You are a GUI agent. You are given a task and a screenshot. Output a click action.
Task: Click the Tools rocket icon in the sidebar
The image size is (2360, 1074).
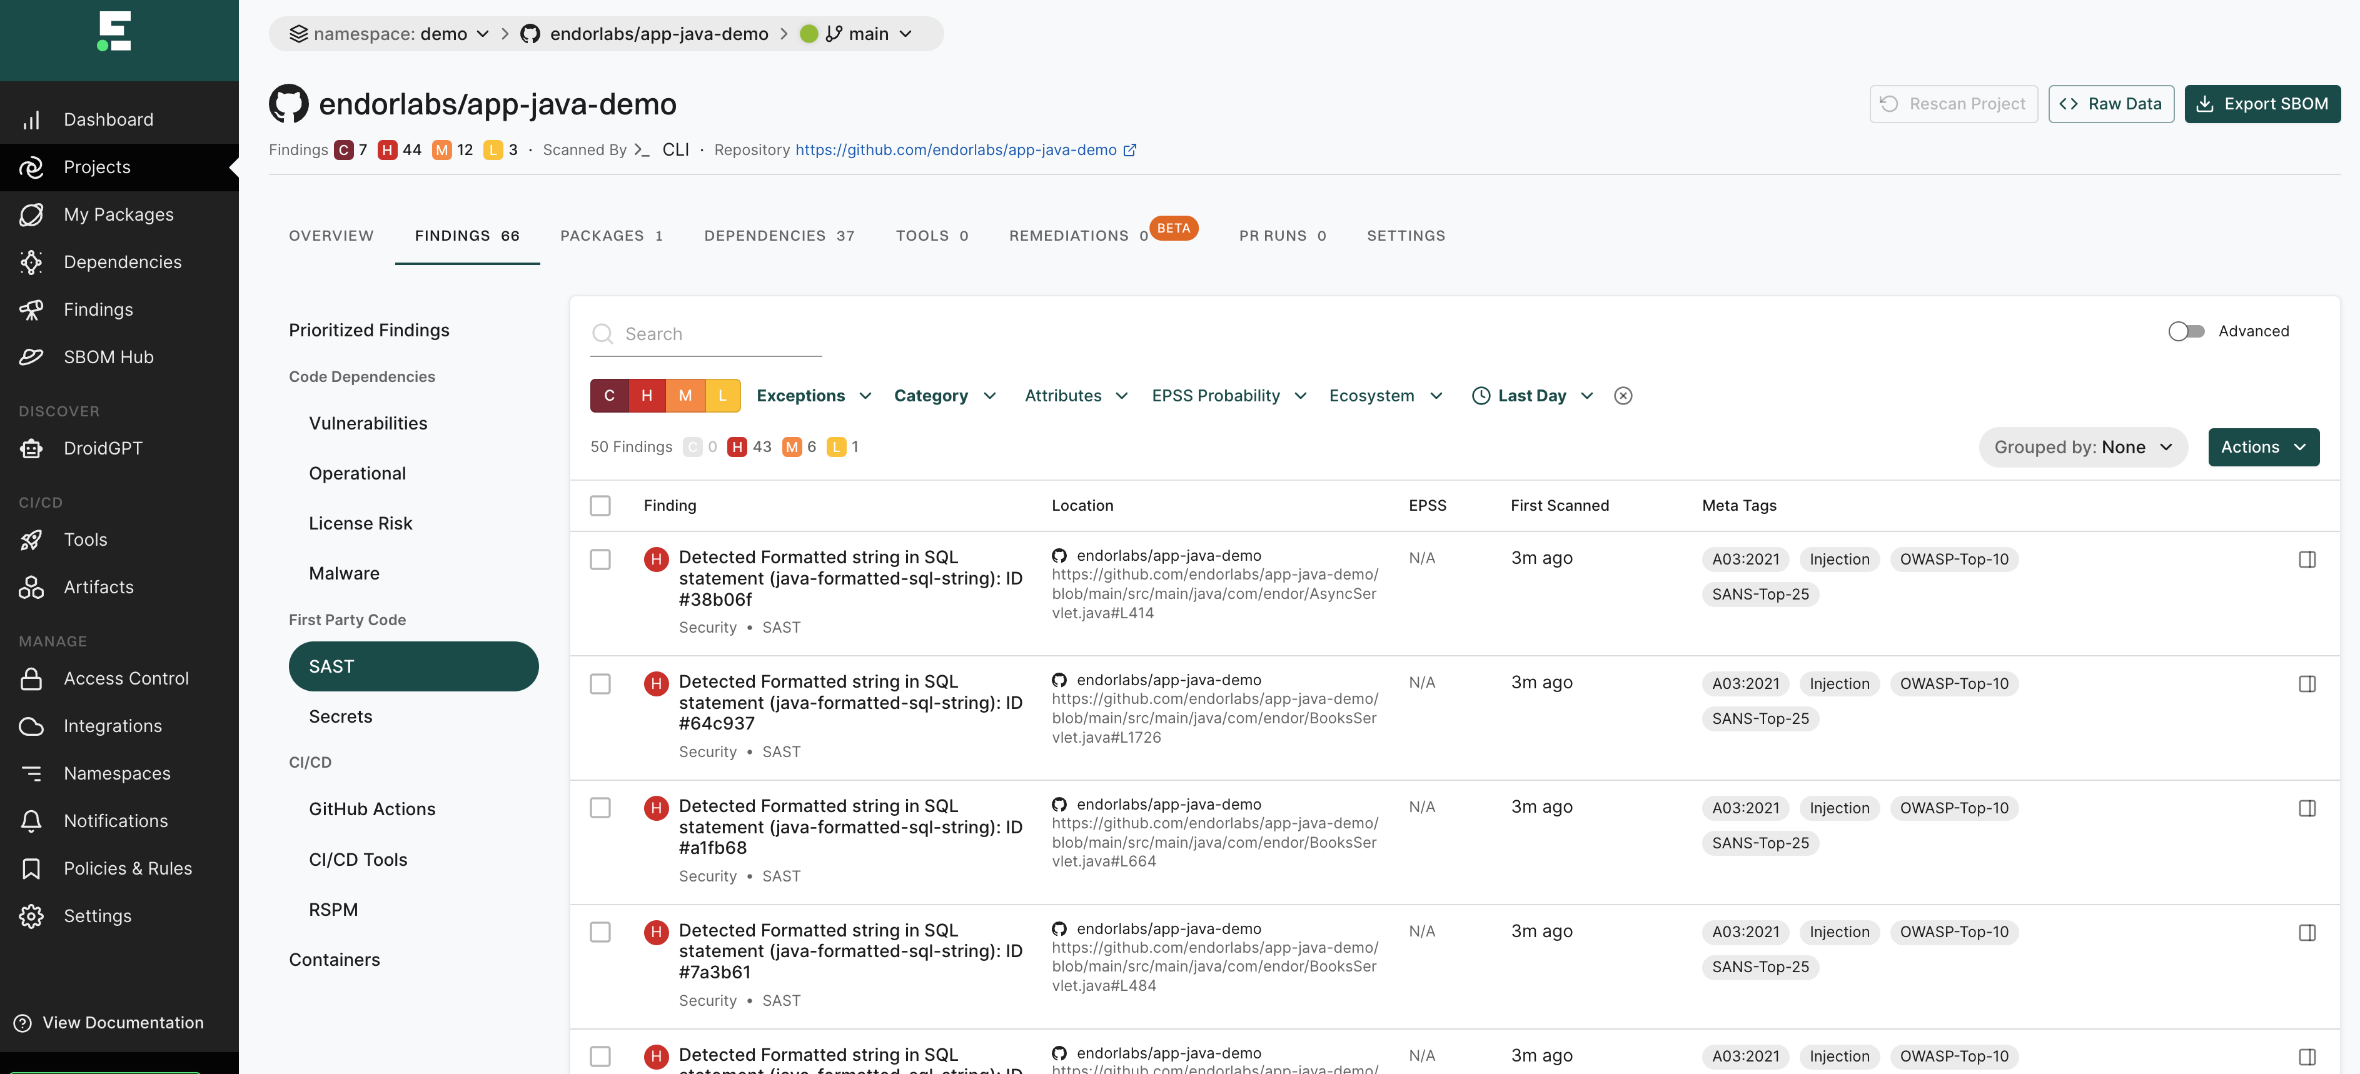pos(31,540)
